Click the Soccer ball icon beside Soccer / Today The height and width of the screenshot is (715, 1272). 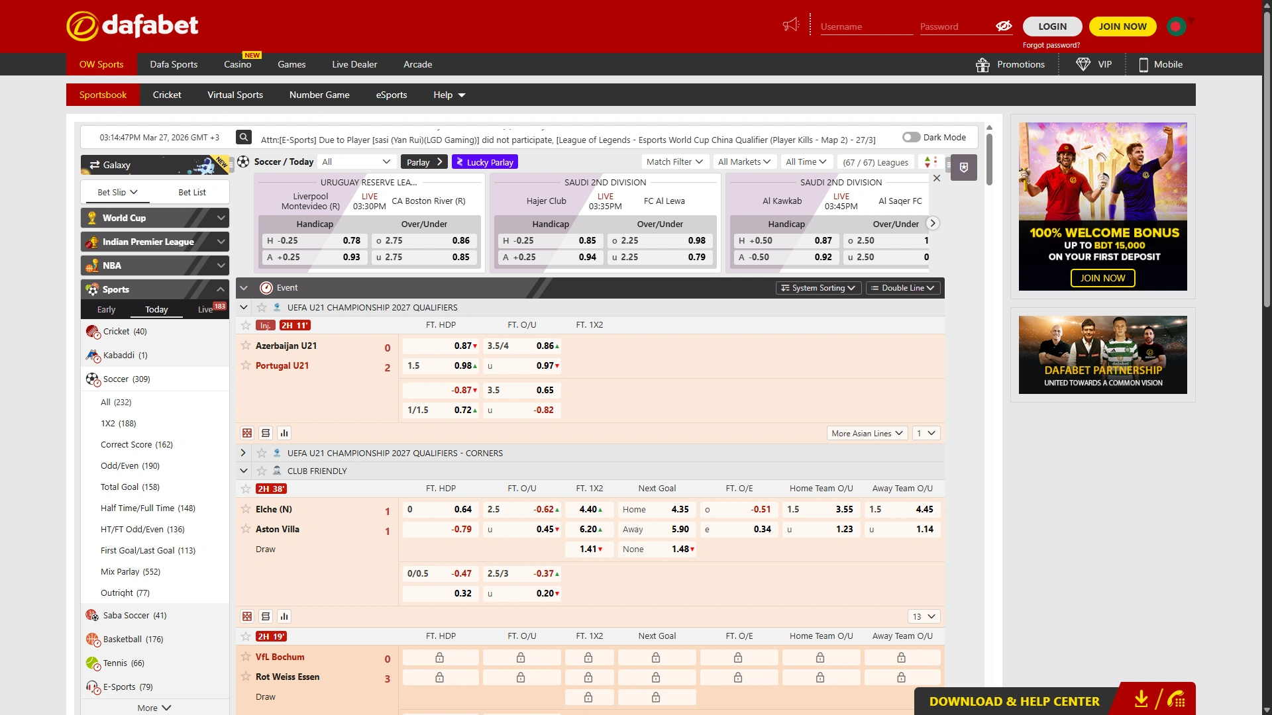pos(244,162)
